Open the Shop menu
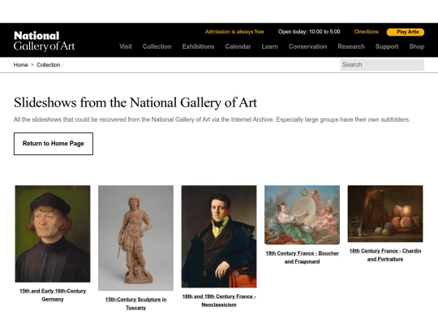The height and width of the screenshot is (329, 438). (x=417, y=46)
